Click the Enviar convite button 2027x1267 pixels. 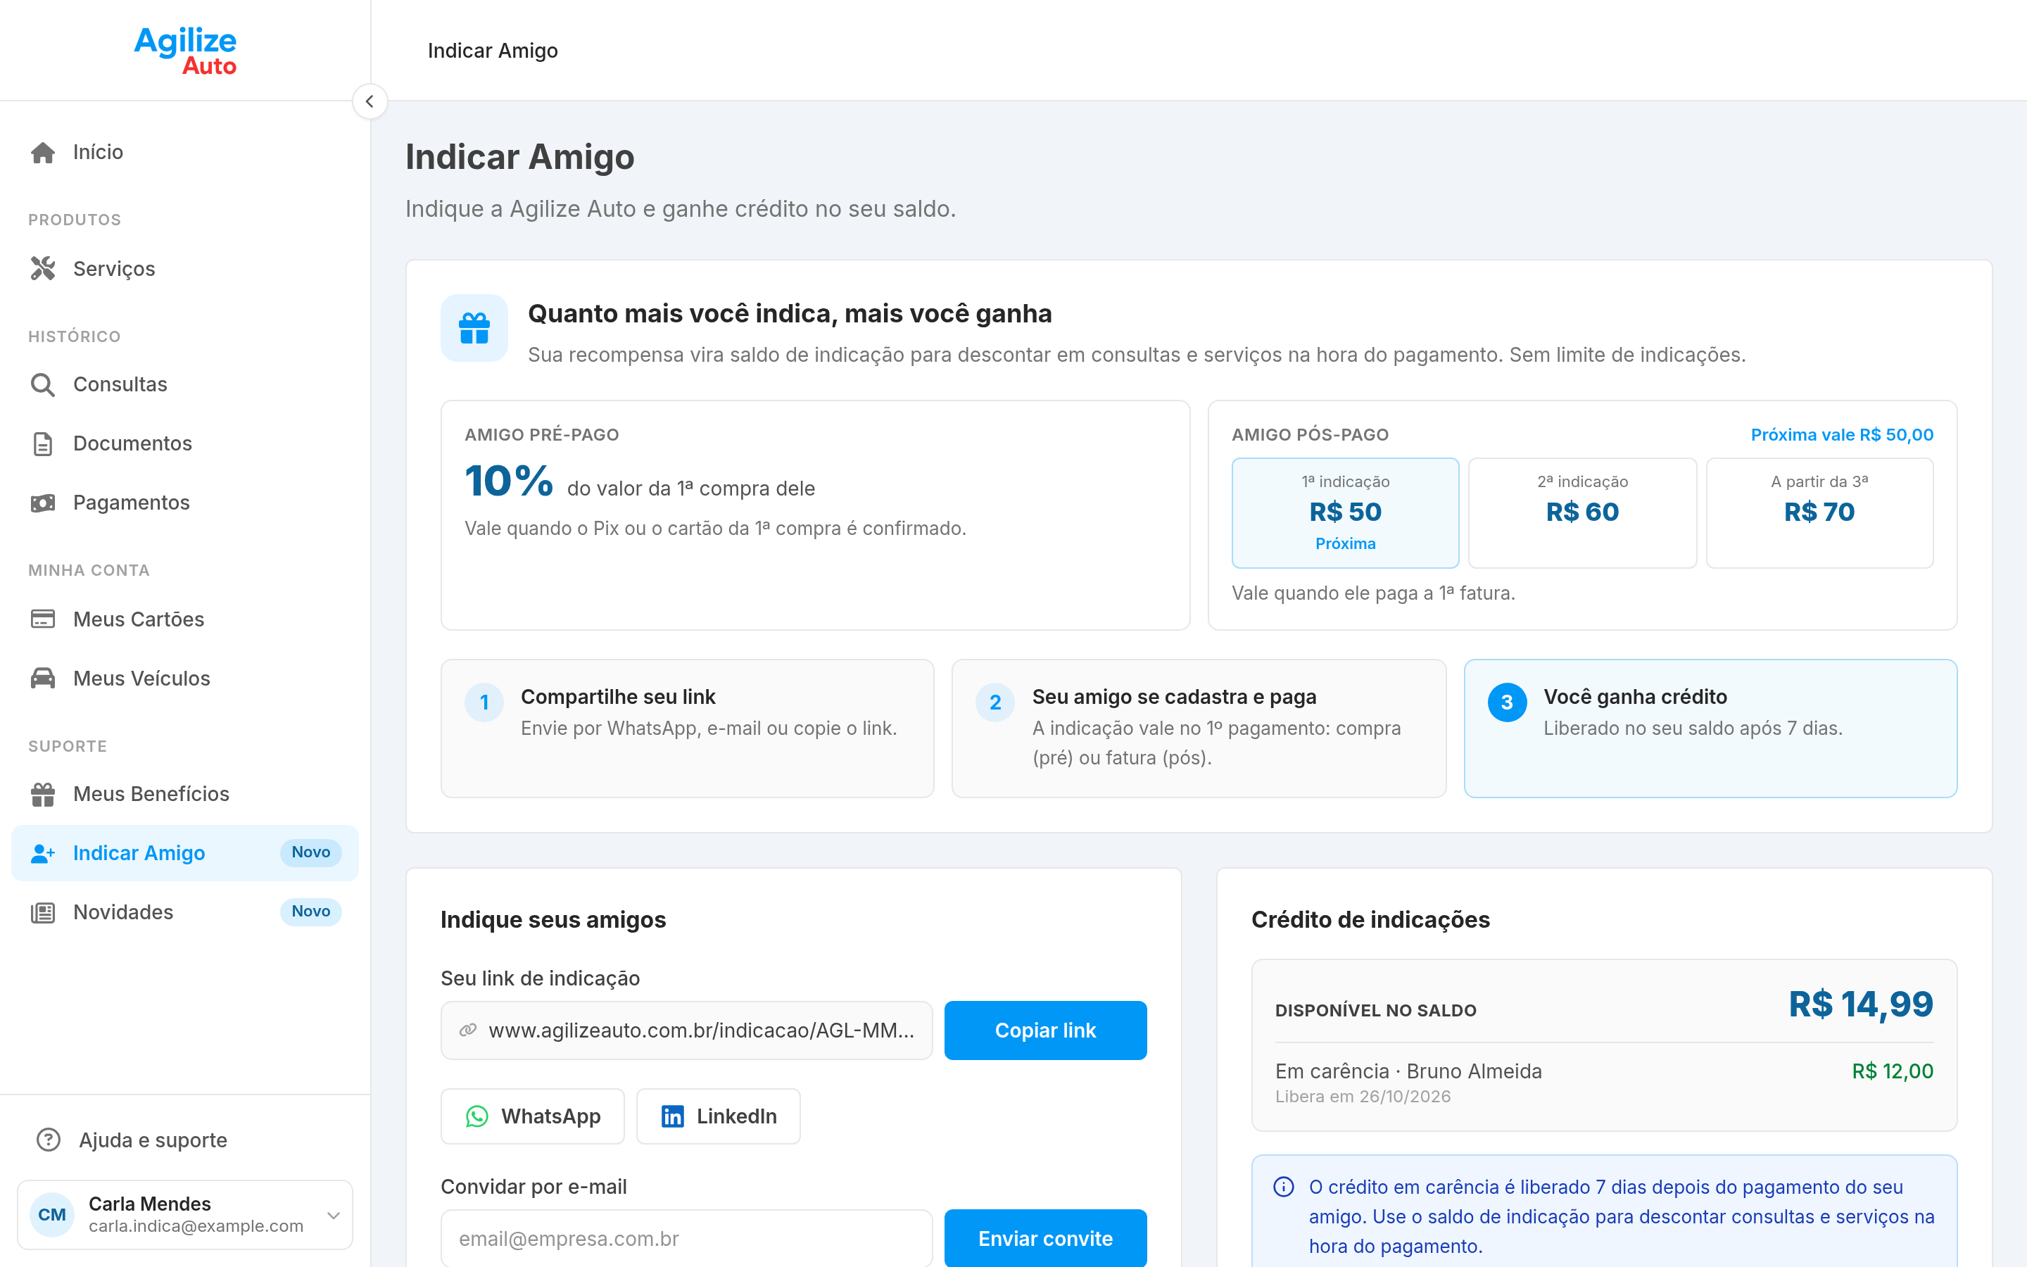[x=1045, y=1239]
